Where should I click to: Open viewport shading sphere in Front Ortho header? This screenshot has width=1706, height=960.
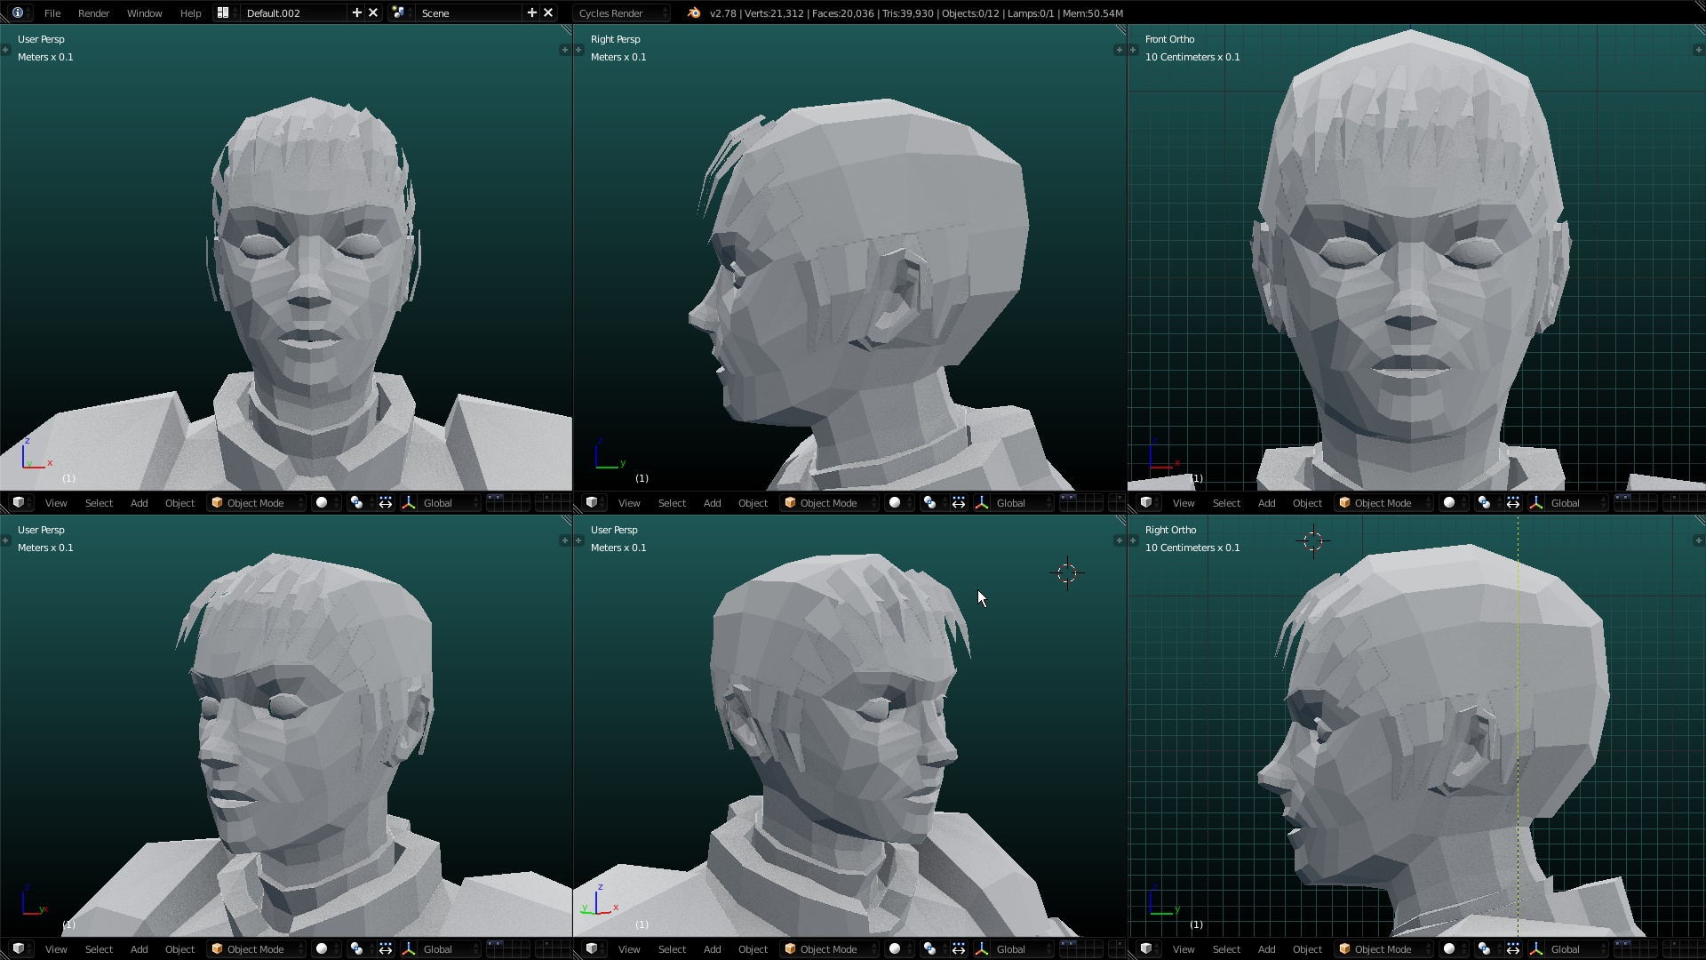pyautogui.click(x=1449, y=503)
